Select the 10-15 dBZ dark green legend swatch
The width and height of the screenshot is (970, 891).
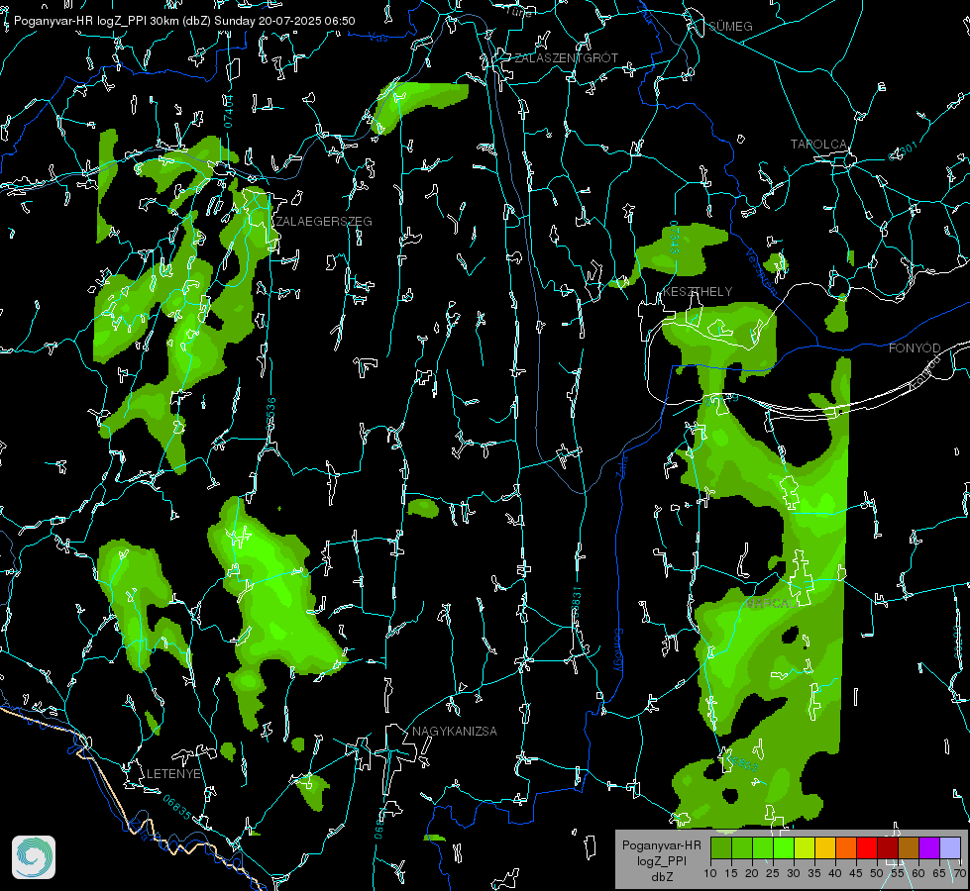point(721,847)
